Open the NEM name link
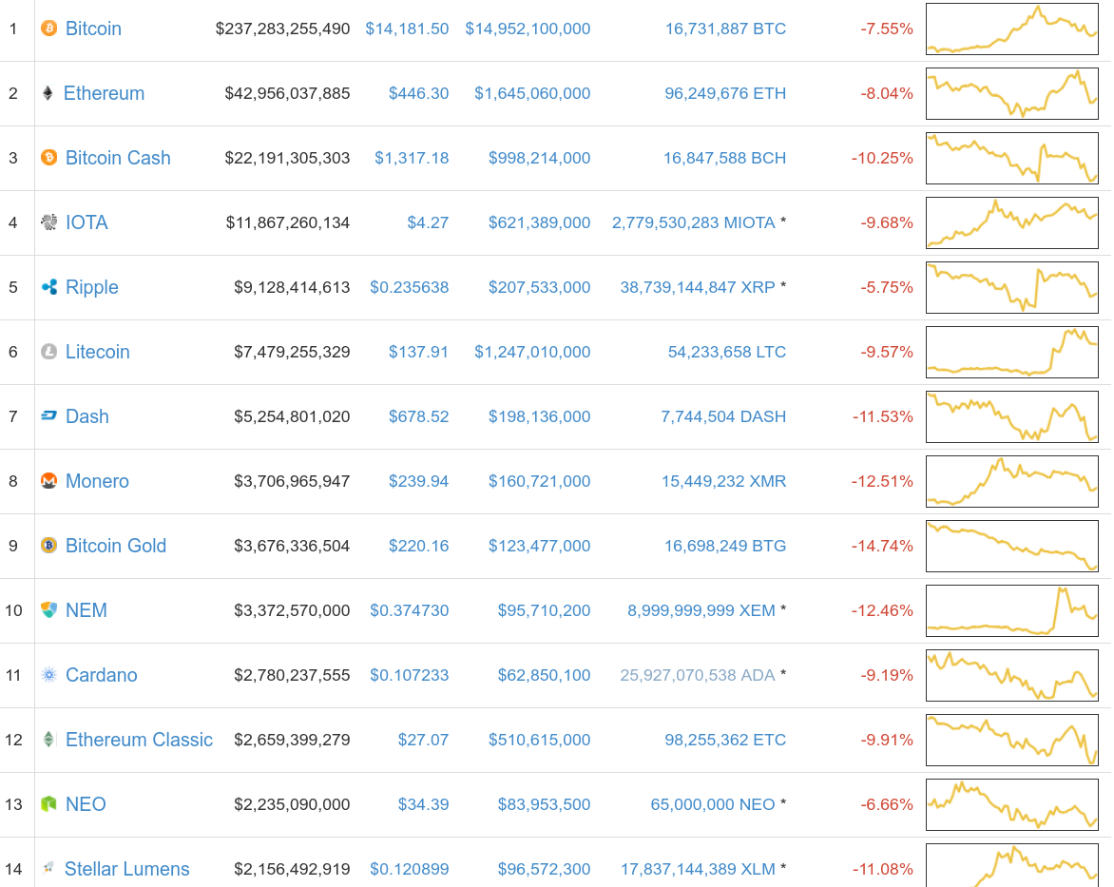The image size is (1114, 887). 86,610
